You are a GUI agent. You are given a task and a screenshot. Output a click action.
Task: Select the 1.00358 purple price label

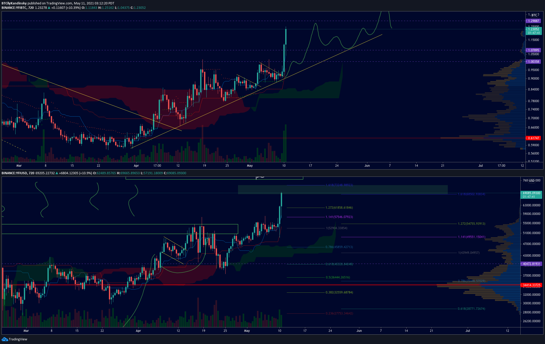click(x=534, y=62)
